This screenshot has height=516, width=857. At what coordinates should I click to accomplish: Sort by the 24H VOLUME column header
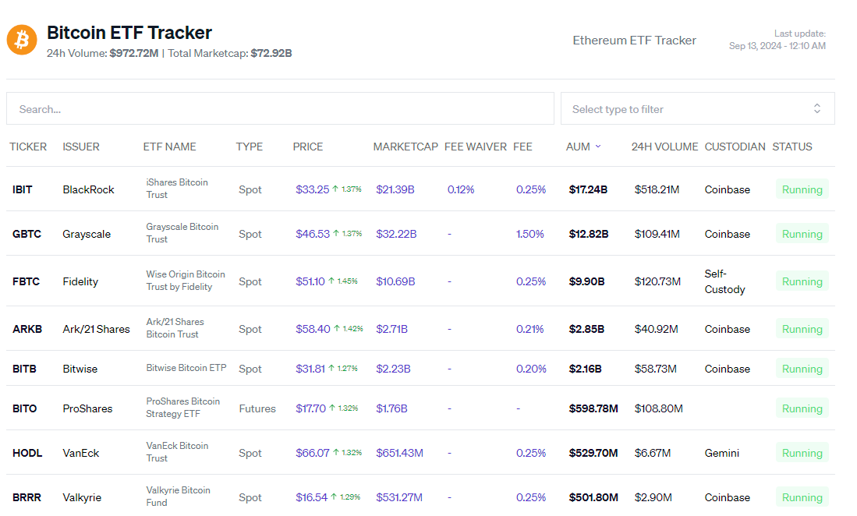[x=664, y=147]
